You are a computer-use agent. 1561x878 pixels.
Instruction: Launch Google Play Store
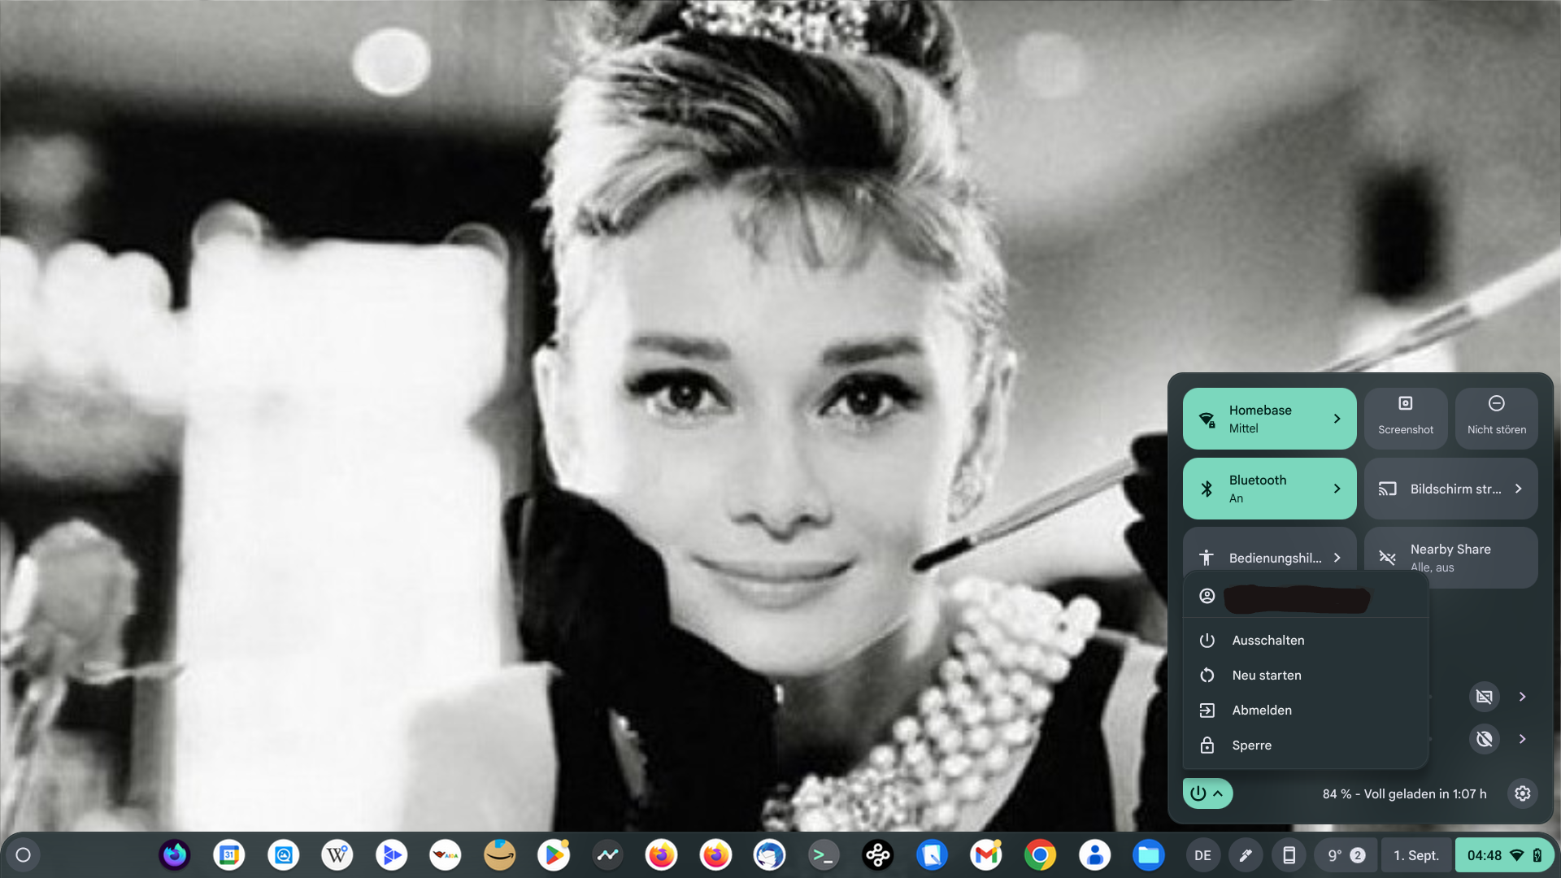554,855
